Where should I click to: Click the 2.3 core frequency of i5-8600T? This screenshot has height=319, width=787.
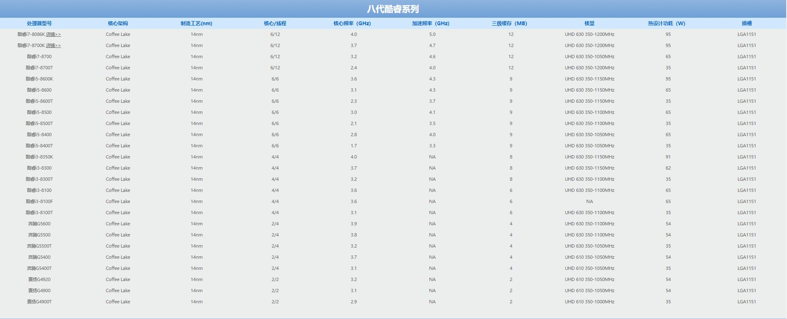(354, 101)
